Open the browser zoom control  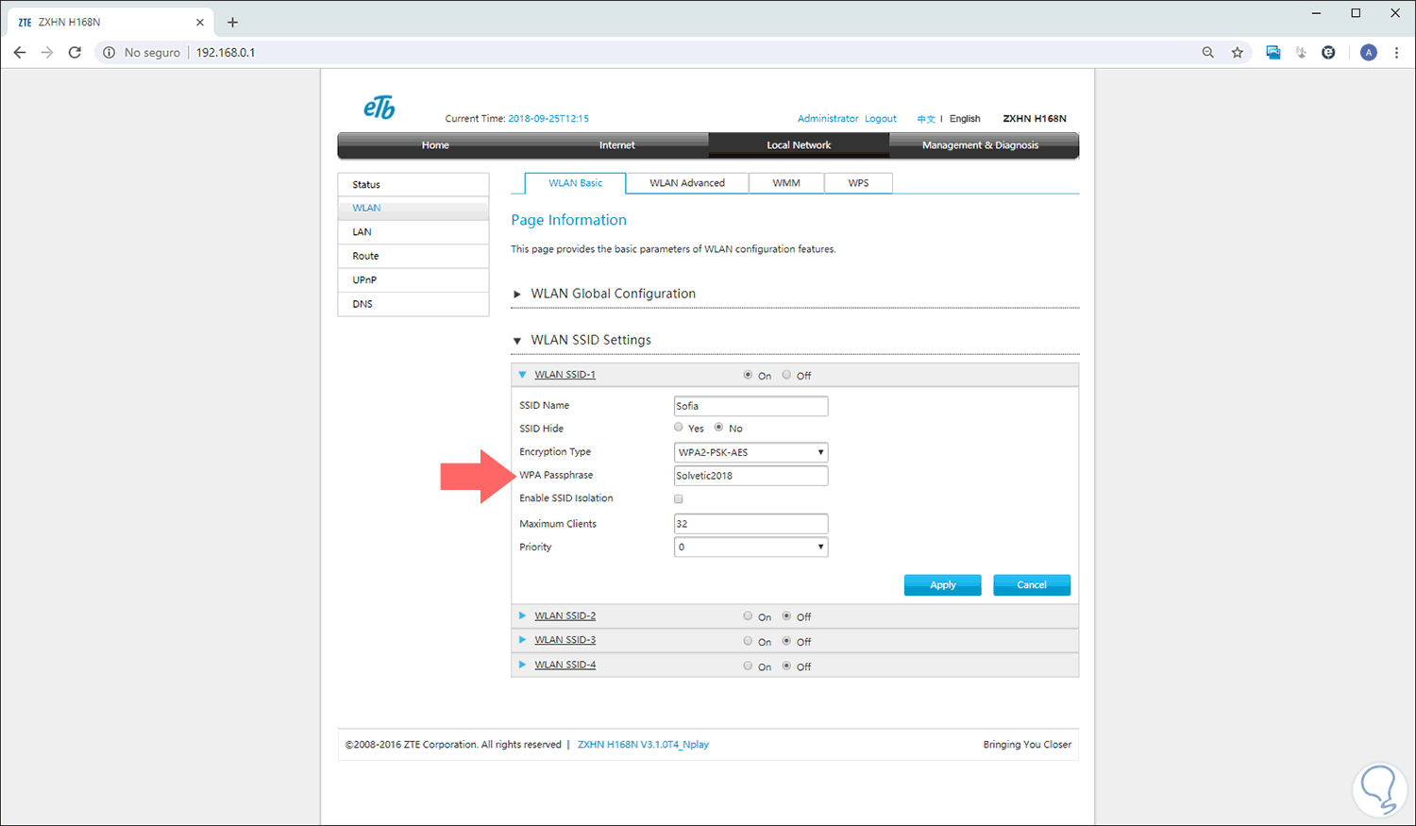tap(1208, 53)
